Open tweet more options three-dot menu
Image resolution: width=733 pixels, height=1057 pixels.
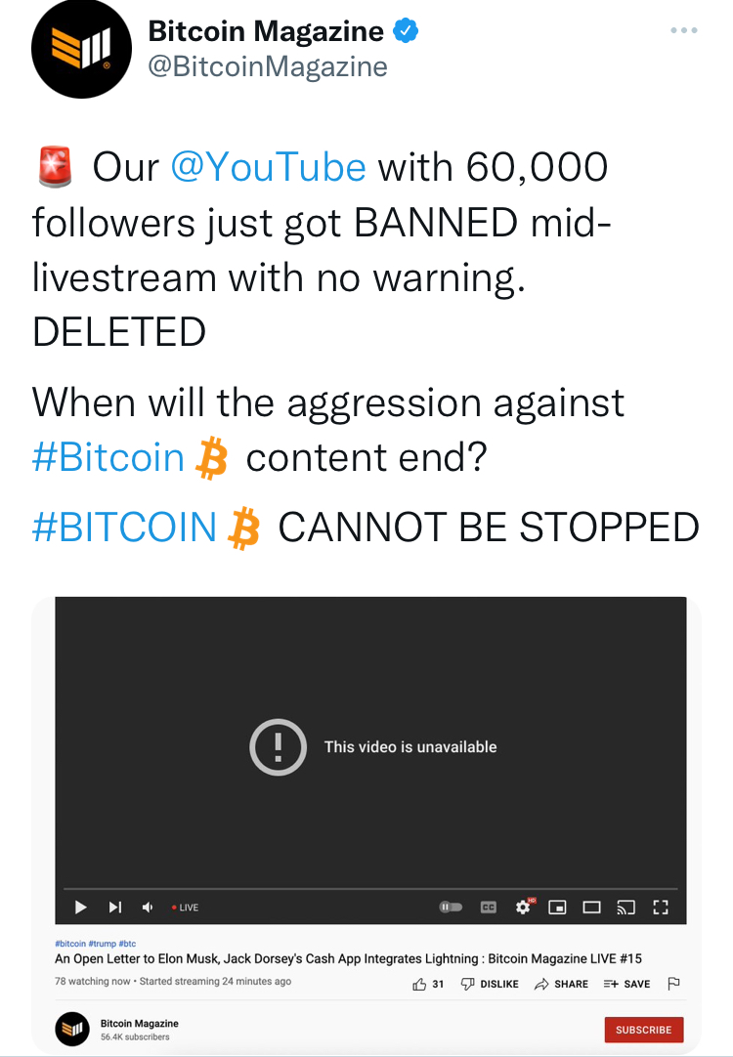684,30
